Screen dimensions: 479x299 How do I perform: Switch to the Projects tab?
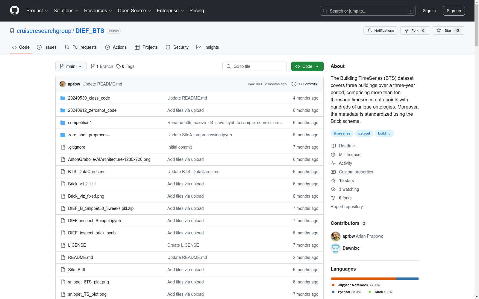[146, 47]
